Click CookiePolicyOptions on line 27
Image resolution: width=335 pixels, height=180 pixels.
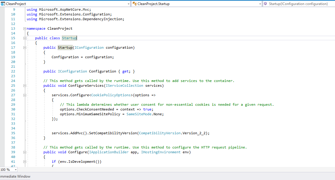click(111, 95)
